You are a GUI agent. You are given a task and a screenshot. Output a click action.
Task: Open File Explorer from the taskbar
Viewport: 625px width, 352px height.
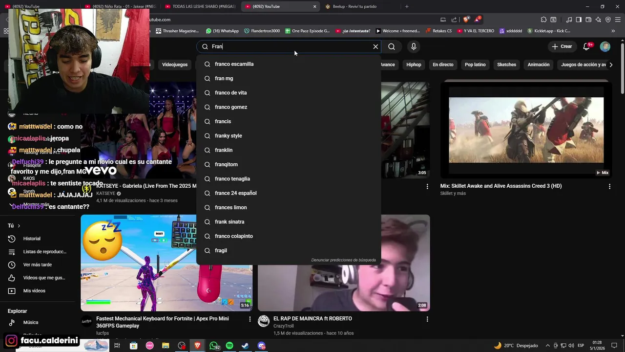(x=166, y=346)
